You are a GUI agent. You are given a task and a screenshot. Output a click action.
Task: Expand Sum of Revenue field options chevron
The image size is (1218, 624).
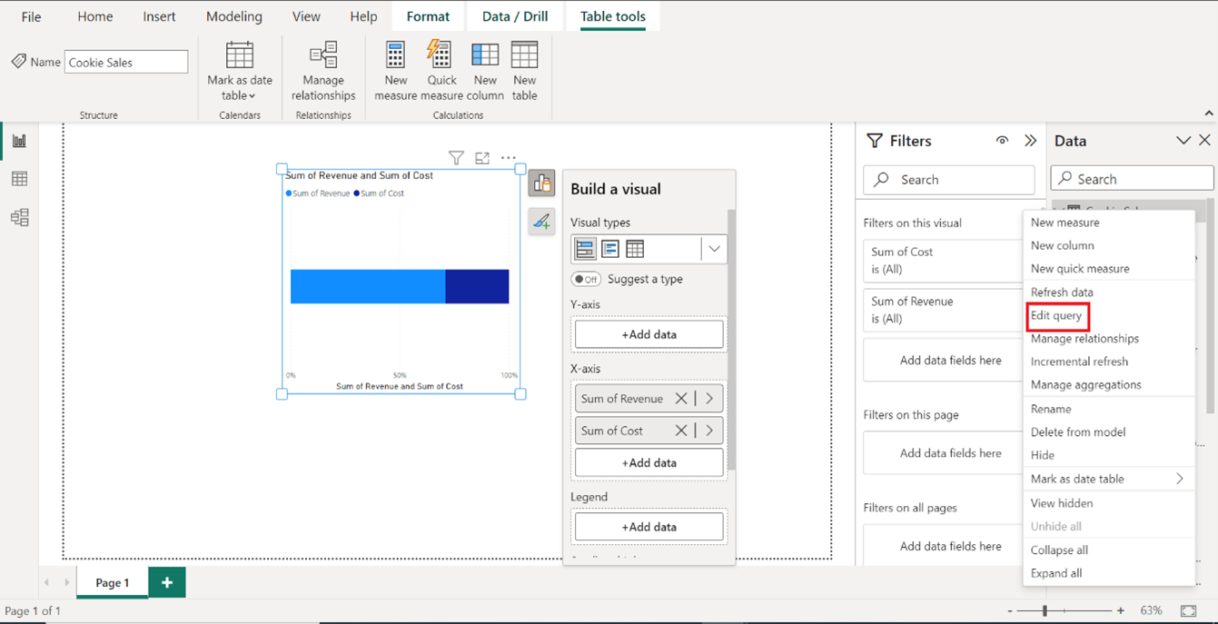point(709,398)
